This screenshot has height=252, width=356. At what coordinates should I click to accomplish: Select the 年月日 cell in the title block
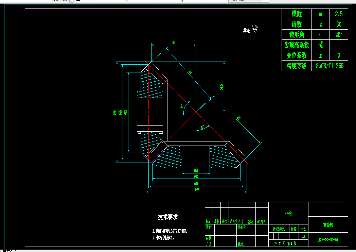[x=262, y=221]
